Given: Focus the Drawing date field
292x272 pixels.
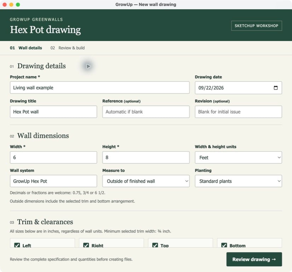Looking at the screenshot, I should [x=238, y=88].
